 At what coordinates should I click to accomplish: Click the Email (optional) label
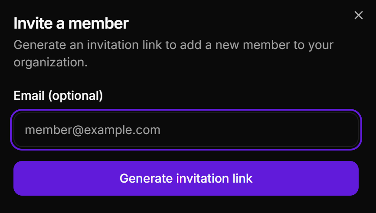coord(58,95)
